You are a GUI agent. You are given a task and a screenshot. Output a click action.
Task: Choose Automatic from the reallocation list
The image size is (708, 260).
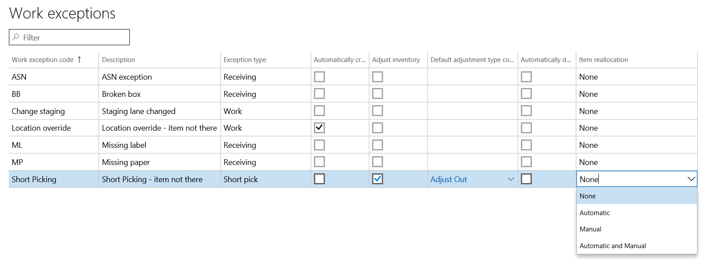tap(594, 213)
